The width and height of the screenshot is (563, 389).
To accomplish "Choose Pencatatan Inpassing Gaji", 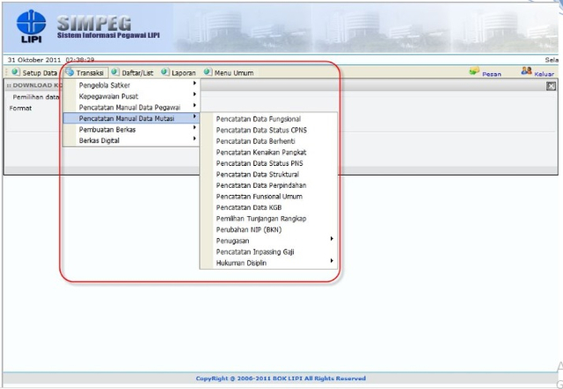I will [255, 252].
